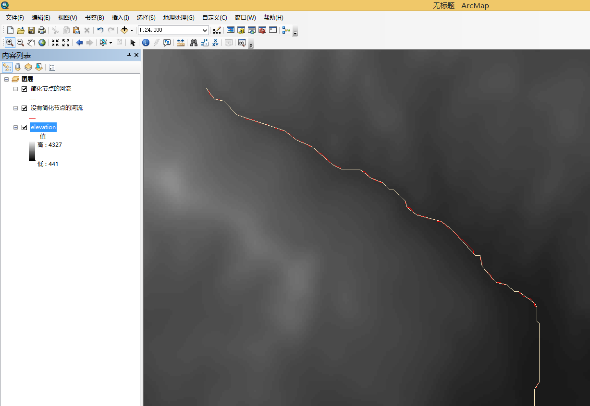Click the Hyperlink lightning tool
The height and width of the screenshot is (406, 590).
pos(156,42)
